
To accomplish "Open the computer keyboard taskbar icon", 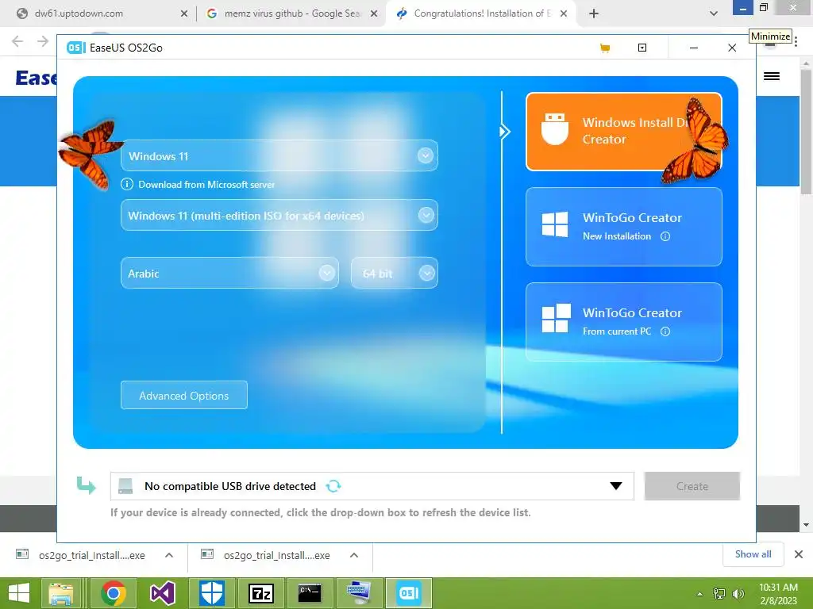I will [359, 593].
